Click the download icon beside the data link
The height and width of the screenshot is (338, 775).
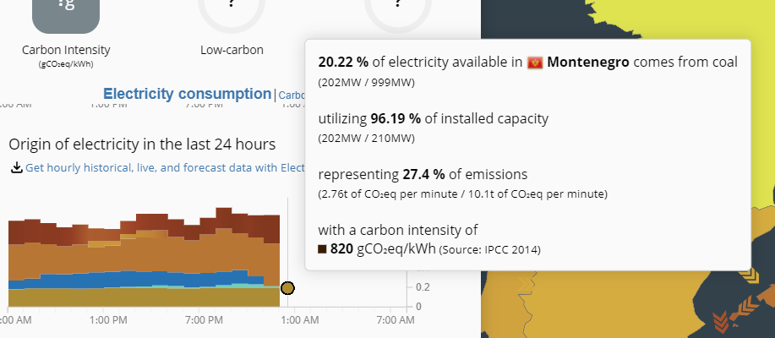[17, 168]
